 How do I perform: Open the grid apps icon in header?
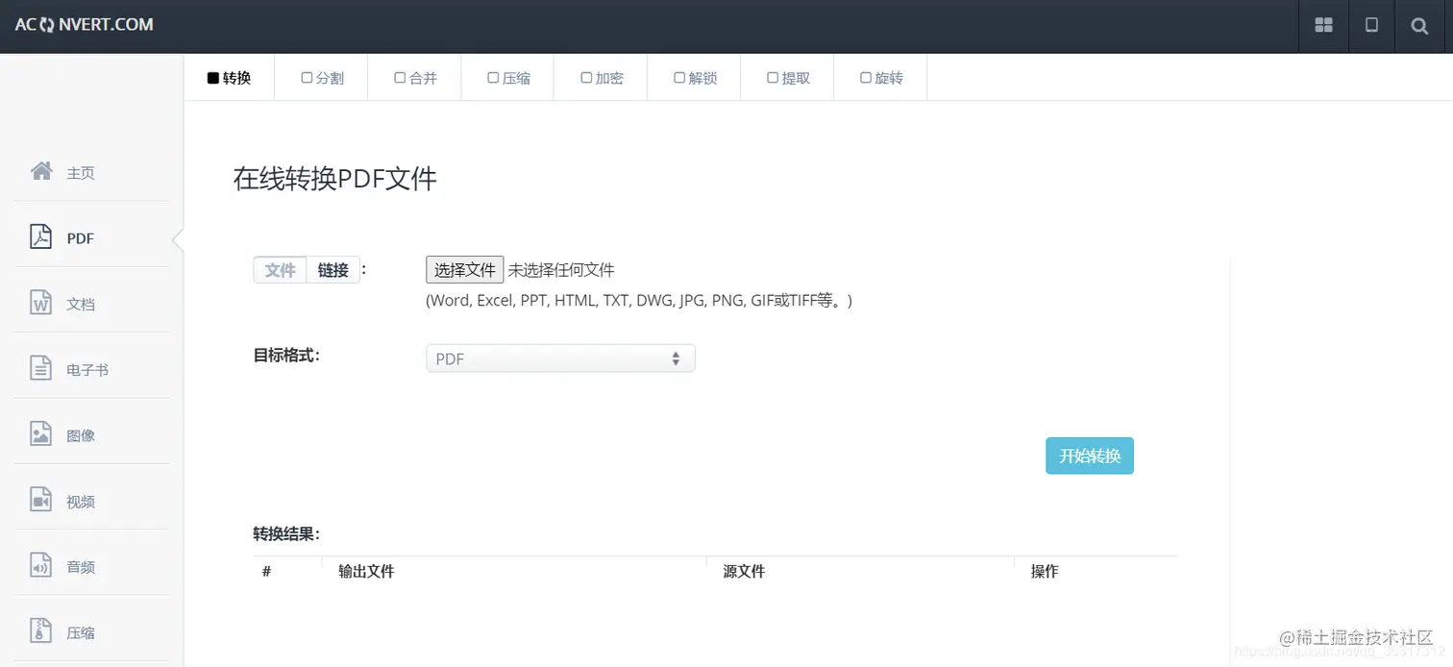point(1323,26)
